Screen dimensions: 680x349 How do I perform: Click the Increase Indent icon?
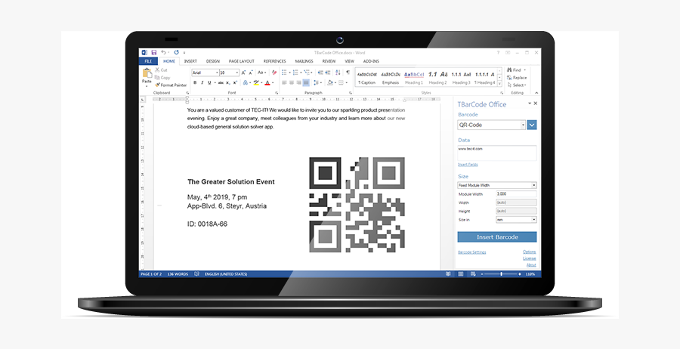click(x=327, y=73)
